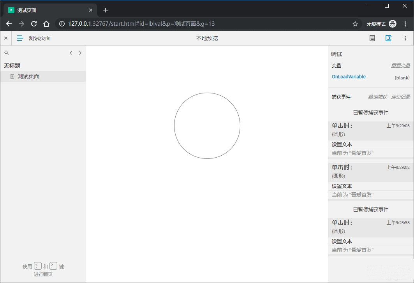Click the 调试 panel heading
The height and width of the screenshot is (283, 414).
[336, 54]
